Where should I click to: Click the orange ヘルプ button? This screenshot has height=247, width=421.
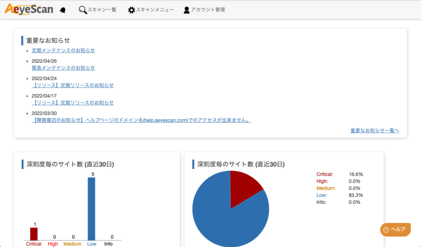coord(395,229)
